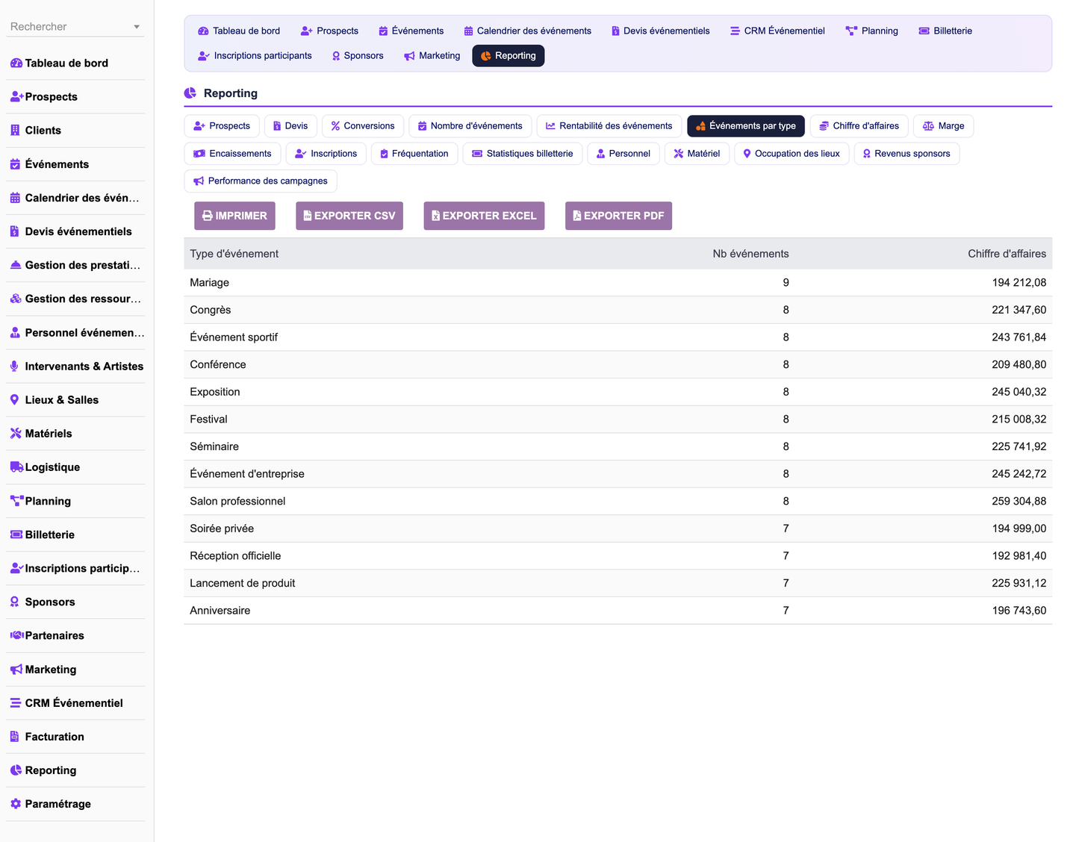
Task: Open Billetterie in top navigation
Action: point(945,31)
